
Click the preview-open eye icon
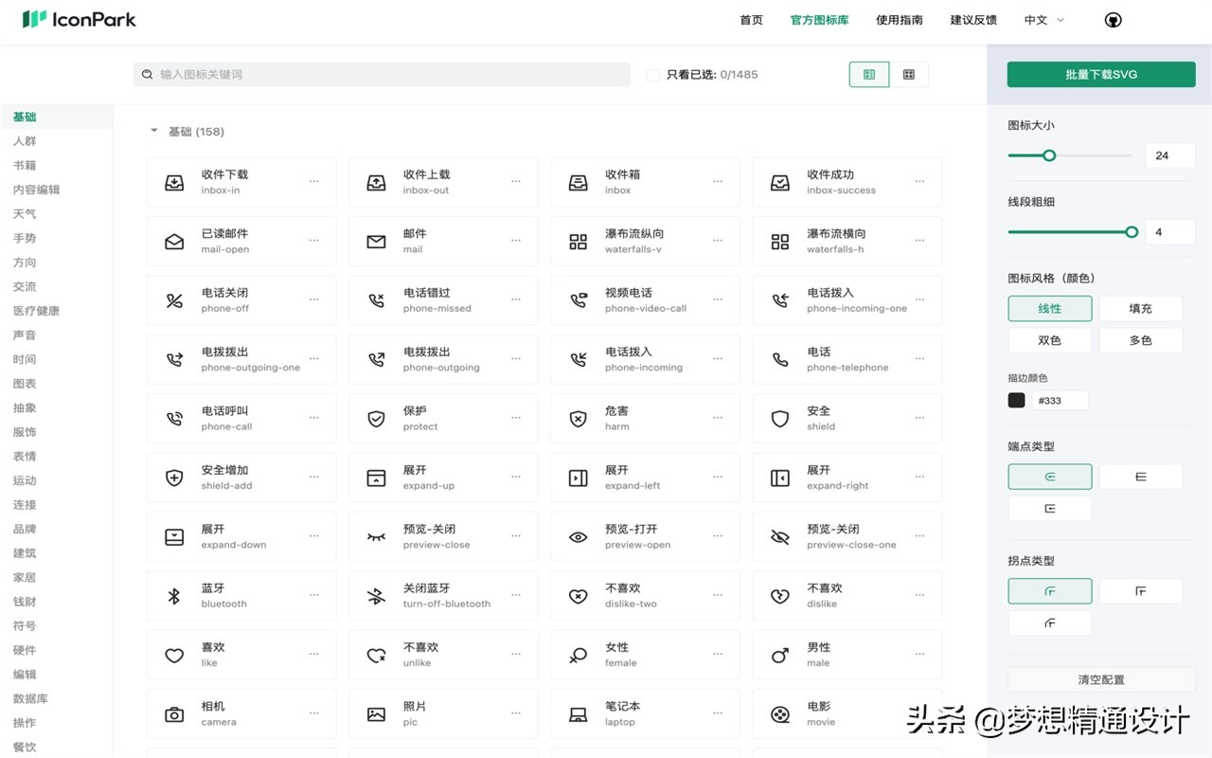pyautogui.click(x=578, y=537)
